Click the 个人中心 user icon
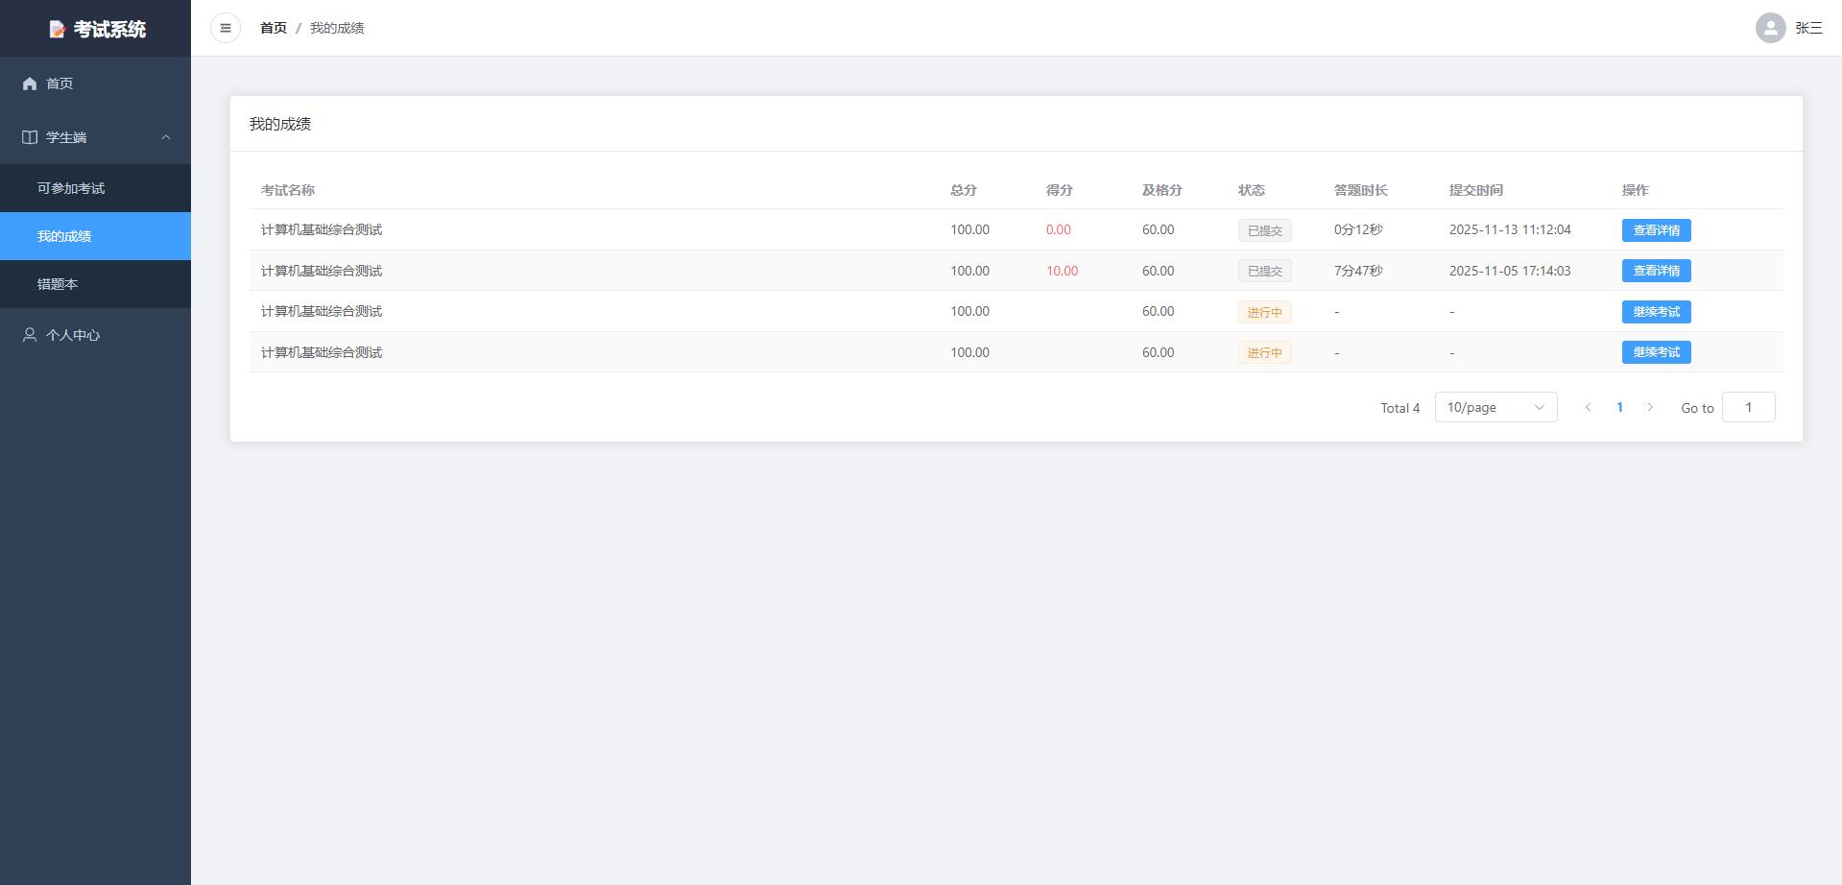Image resolution: width=1842 pixels, height=885 pixels. [x=30, y=335]
